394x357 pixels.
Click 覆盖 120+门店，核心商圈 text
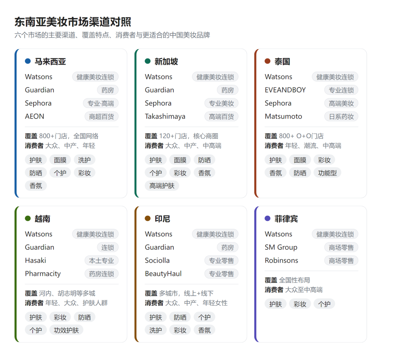tap(182, 136)
